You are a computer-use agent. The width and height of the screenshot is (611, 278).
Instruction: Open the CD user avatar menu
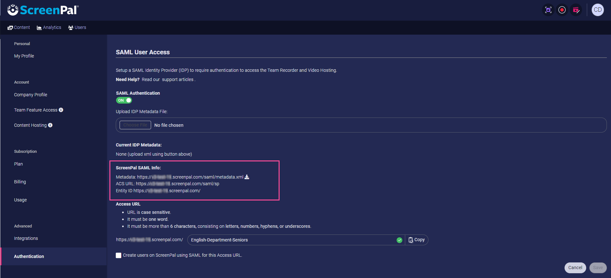(x=598, y=10)
